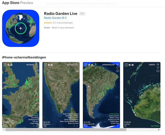Open the India map screenshot thumbnail
The height and width of the screenshot is (135, 165).
(61, 95)
